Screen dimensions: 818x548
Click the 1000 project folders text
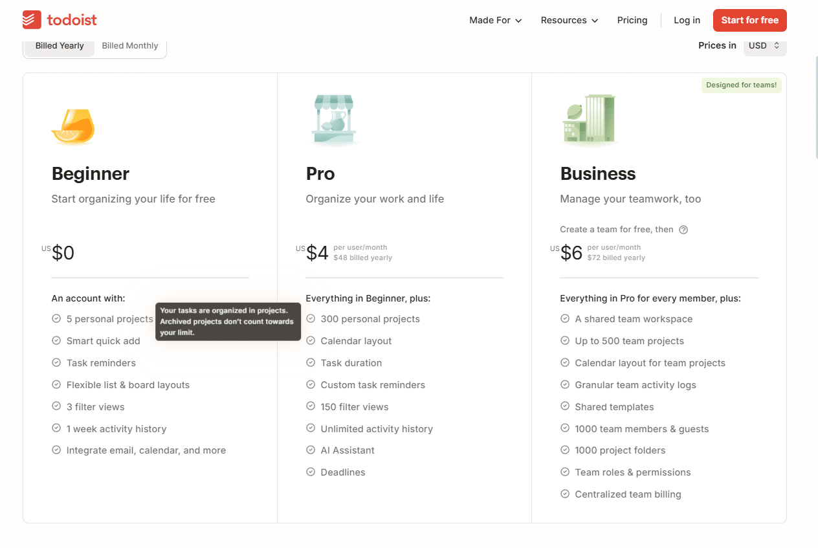pos(621,450)
